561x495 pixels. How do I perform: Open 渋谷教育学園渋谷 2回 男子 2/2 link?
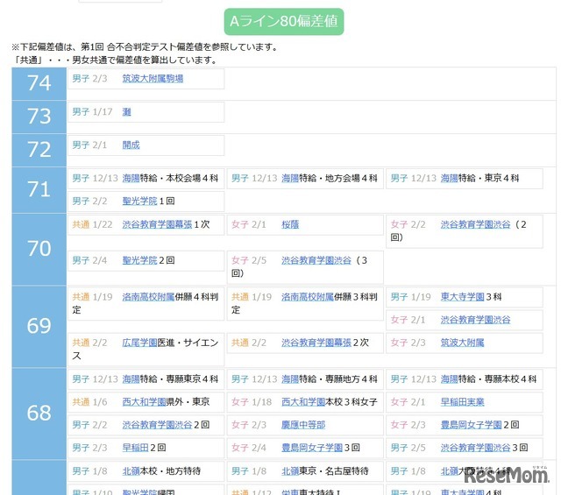click(x=157, y=425)
